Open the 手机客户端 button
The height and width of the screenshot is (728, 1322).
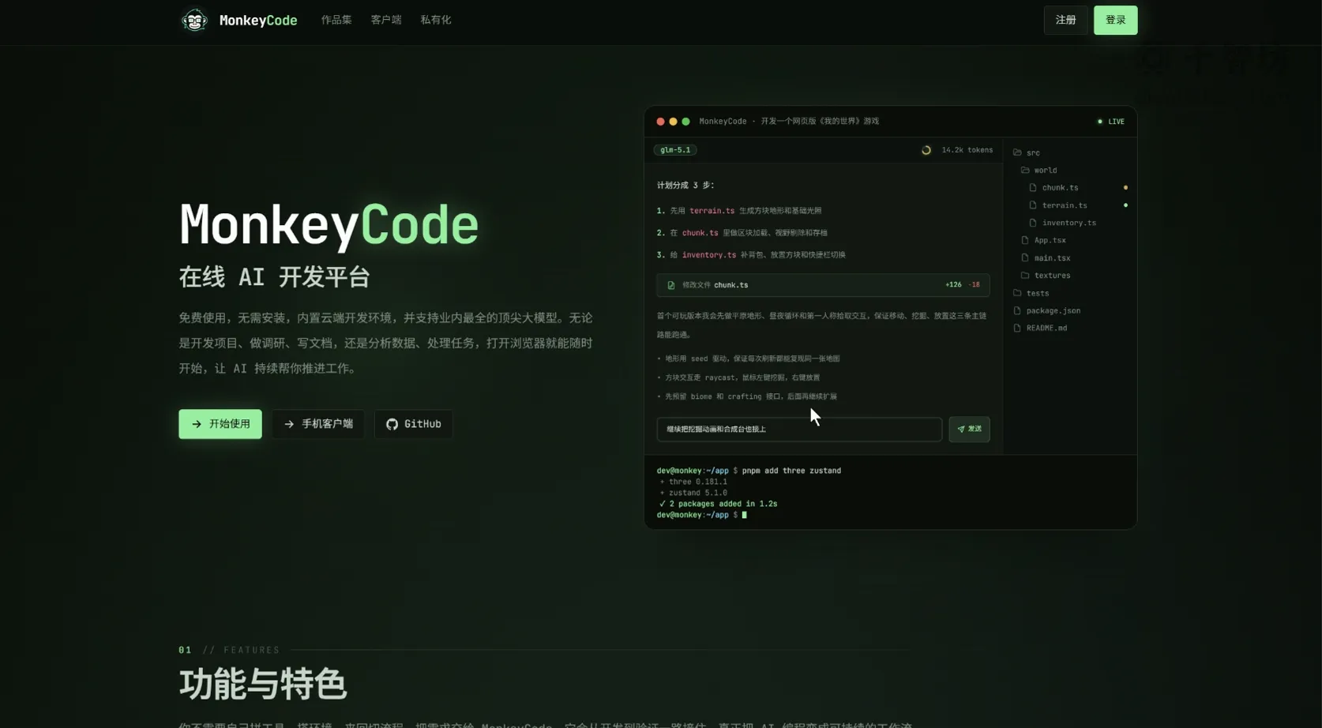pos(318,424)
